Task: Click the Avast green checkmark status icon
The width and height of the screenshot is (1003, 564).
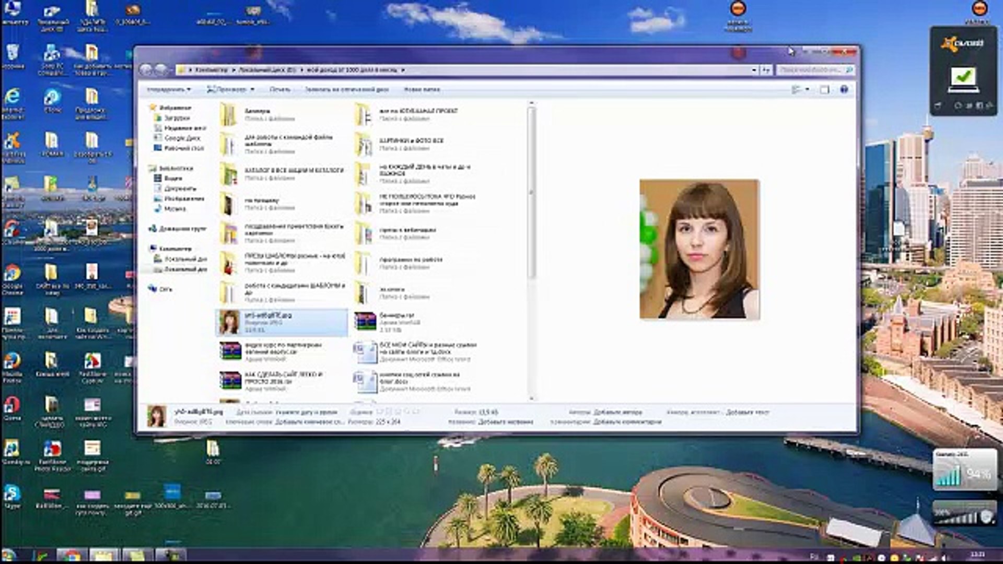Action: click(963, 78)
